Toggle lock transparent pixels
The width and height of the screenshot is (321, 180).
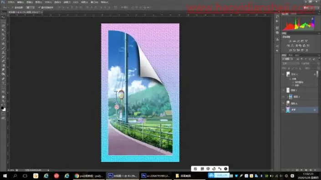(289, 68)
